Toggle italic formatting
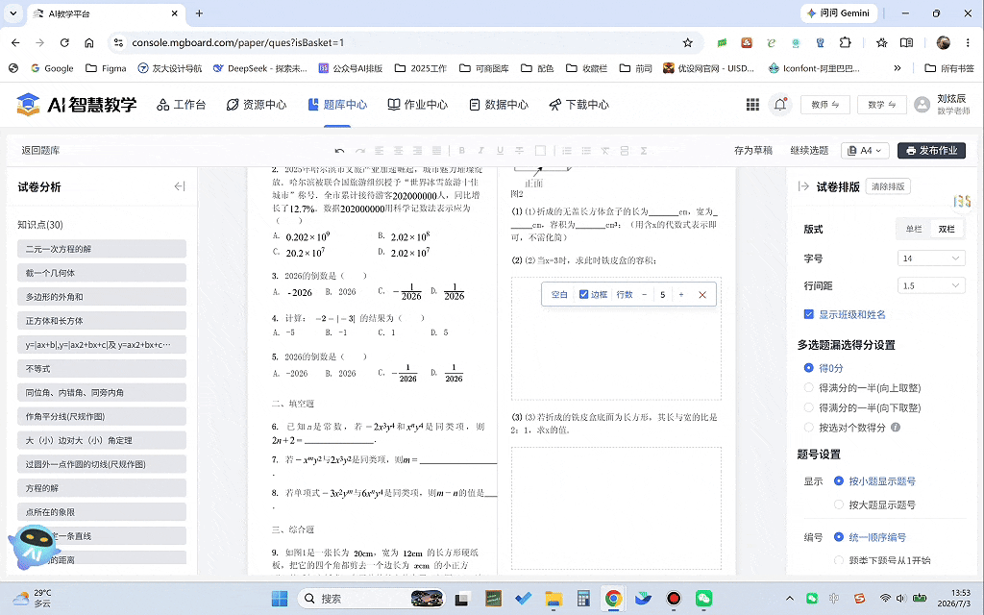This screenshot has height=615, width=984. (480, 151)
